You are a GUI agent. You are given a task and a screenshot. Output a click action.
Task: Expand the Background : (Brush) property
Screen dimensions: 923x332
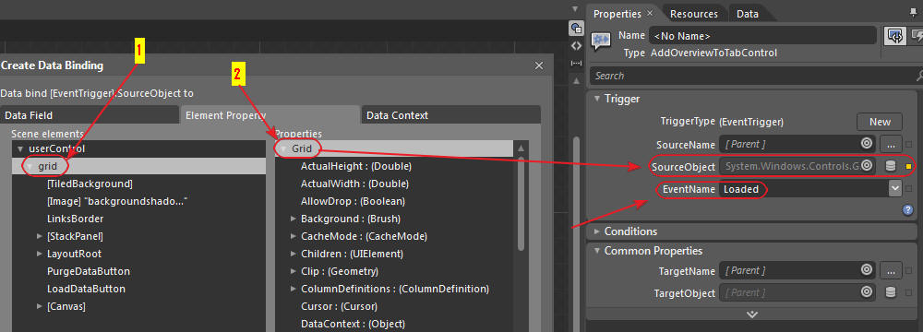pyautogui.click(x=294, y=219)
